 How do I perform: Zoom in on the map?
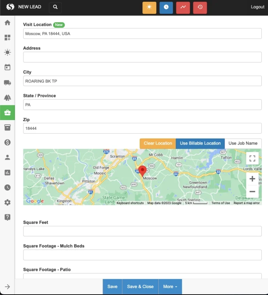(252, 179)
